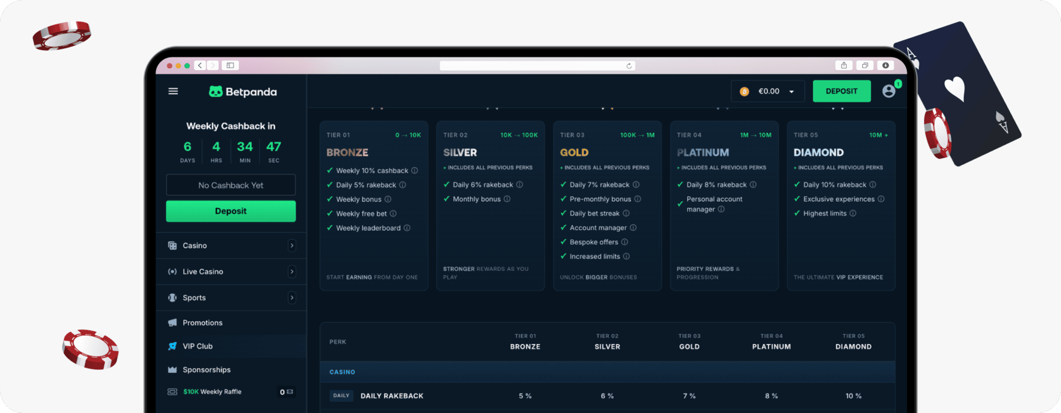Click the browser address bar

pyautogui.click(x=537, y=66)
